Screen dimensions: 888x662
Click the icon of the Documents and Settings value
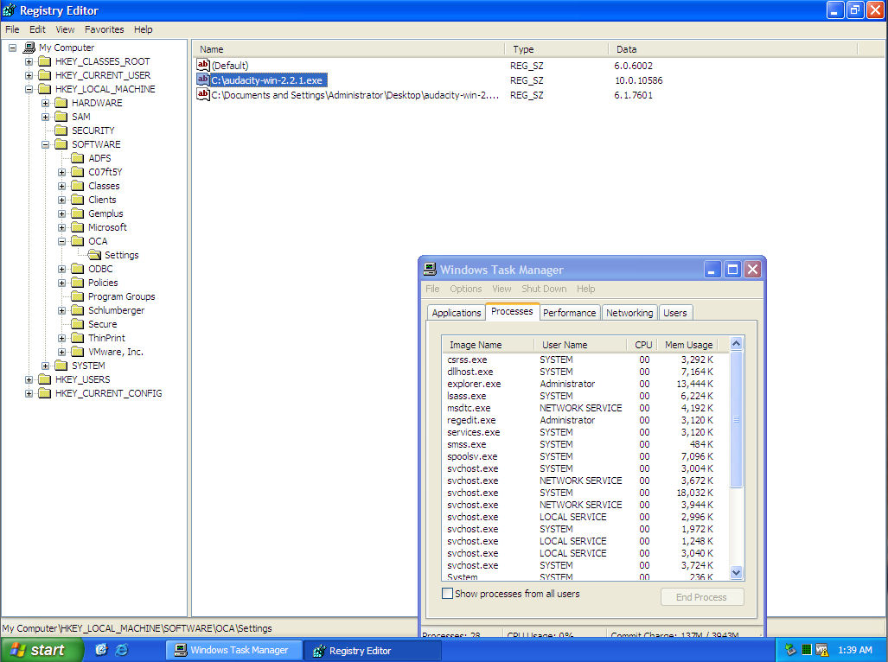pyautogui.click(x=203, y=94)
